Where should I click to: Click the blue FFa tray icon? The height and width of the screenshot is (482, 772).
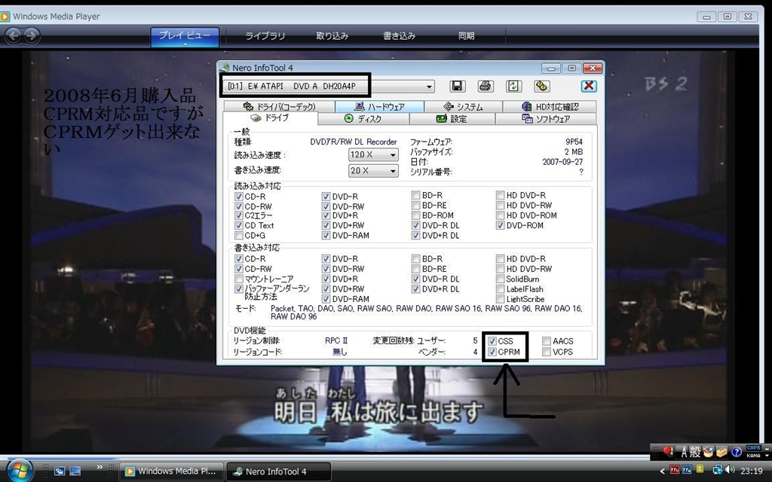click(687, 470)
